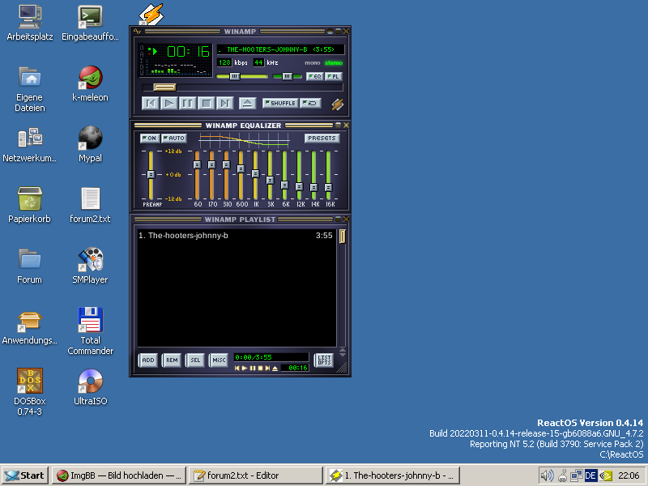Adjust the balance slider in Winamp
The width and height of the screenshot is (648, 486).
[x=288, y=76]
